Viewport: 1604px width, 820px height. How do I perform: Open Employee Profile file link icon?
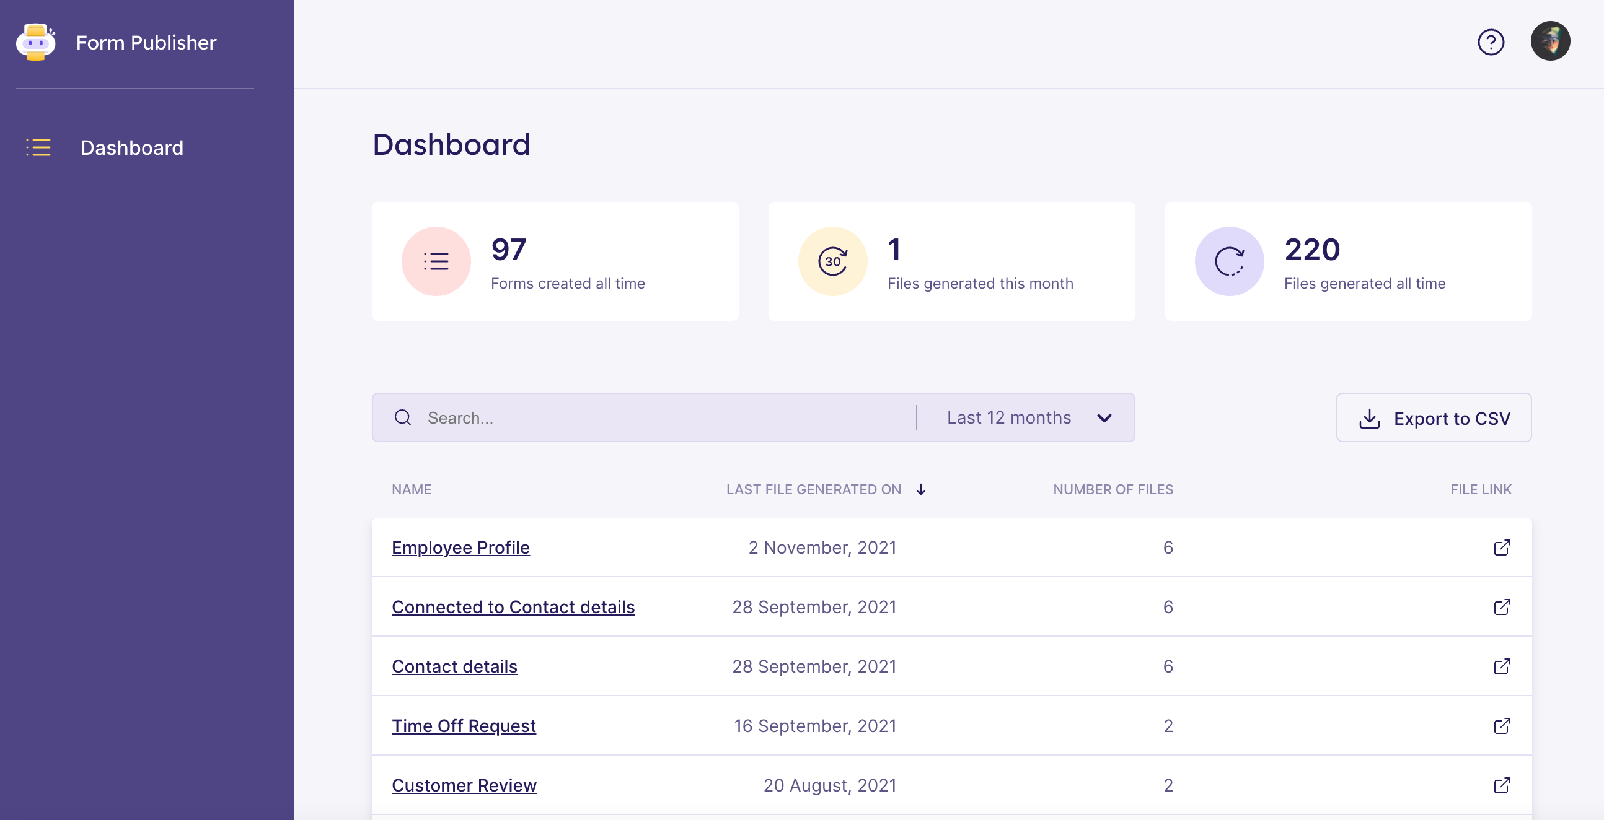[x=1501, y=547]
